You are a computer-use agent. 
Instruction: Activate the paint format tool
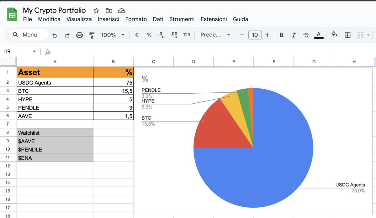(x=91, y=35)
